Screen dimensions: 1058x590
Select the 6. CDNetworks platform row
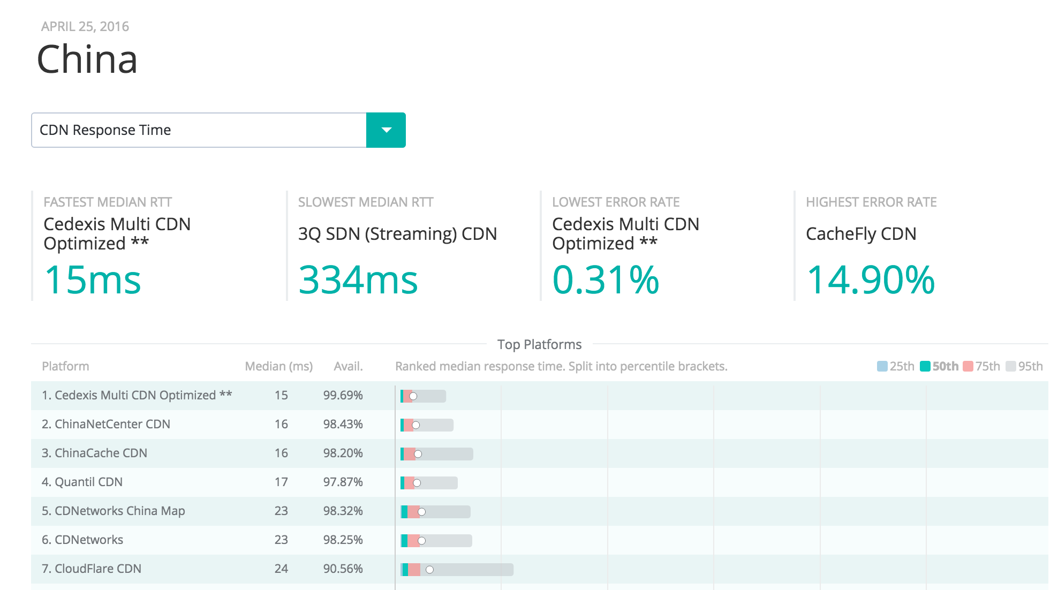pos(540,540)
